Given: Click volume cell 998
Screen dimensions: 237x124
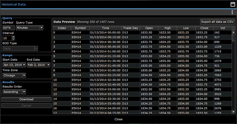Looking at the screenshot, I should click(223, 99).
